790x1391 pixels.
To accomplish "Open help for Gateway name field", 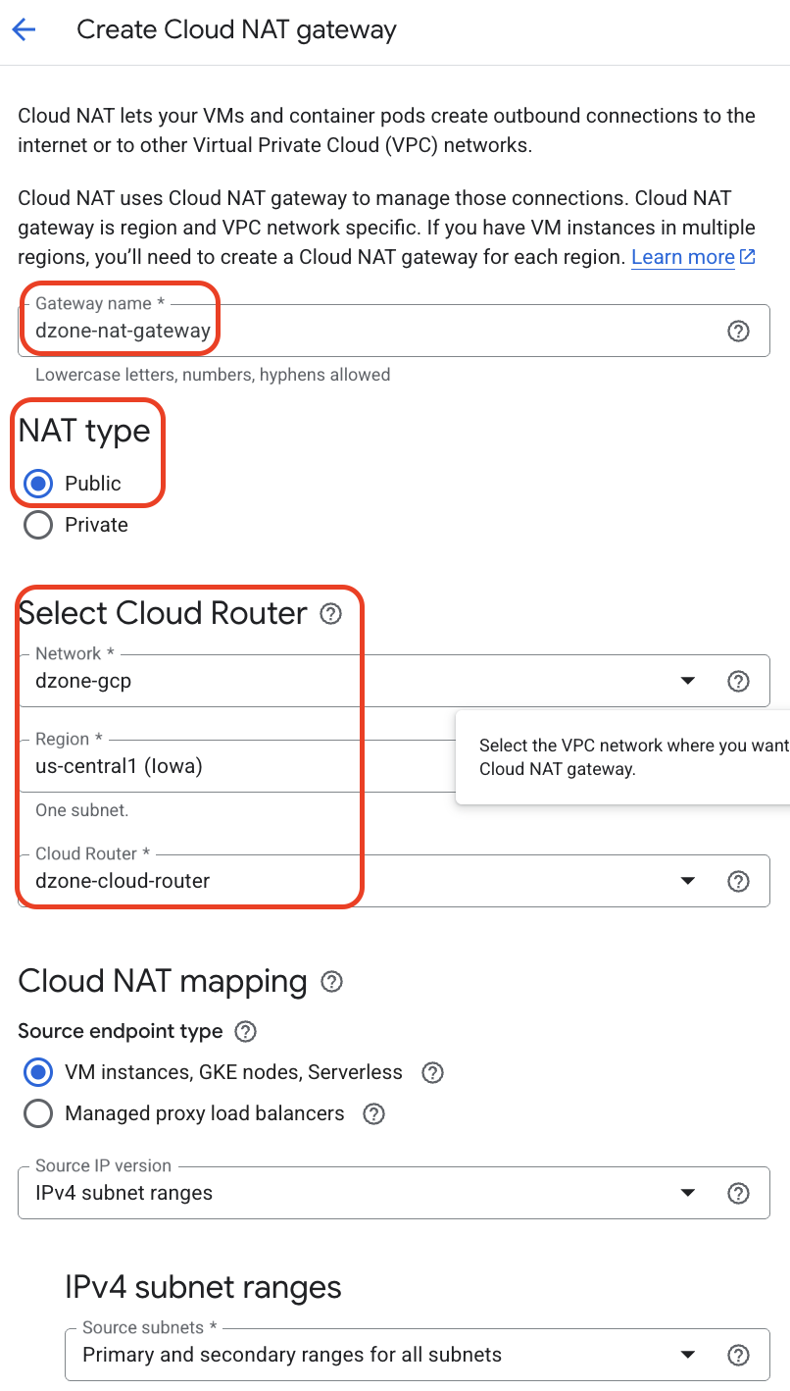I will (x=738, y=331).
